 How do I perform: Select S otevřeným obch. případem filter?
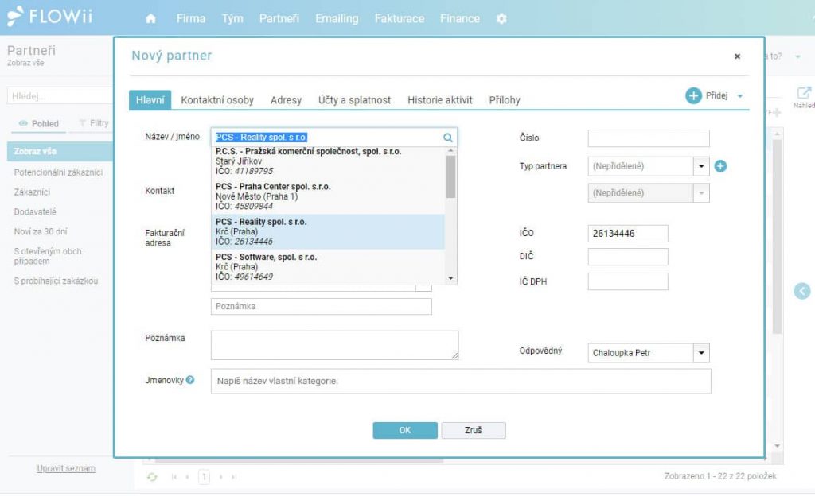49,256
